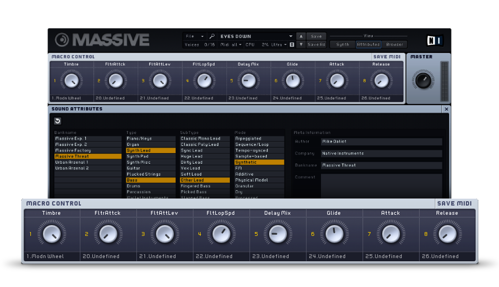Select Sample-based mode
The image size is (499, 287).
[260, 156]
